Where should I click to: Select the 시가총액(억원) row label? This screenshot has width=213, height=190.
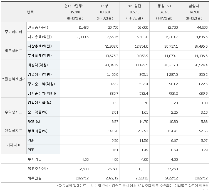40,37
